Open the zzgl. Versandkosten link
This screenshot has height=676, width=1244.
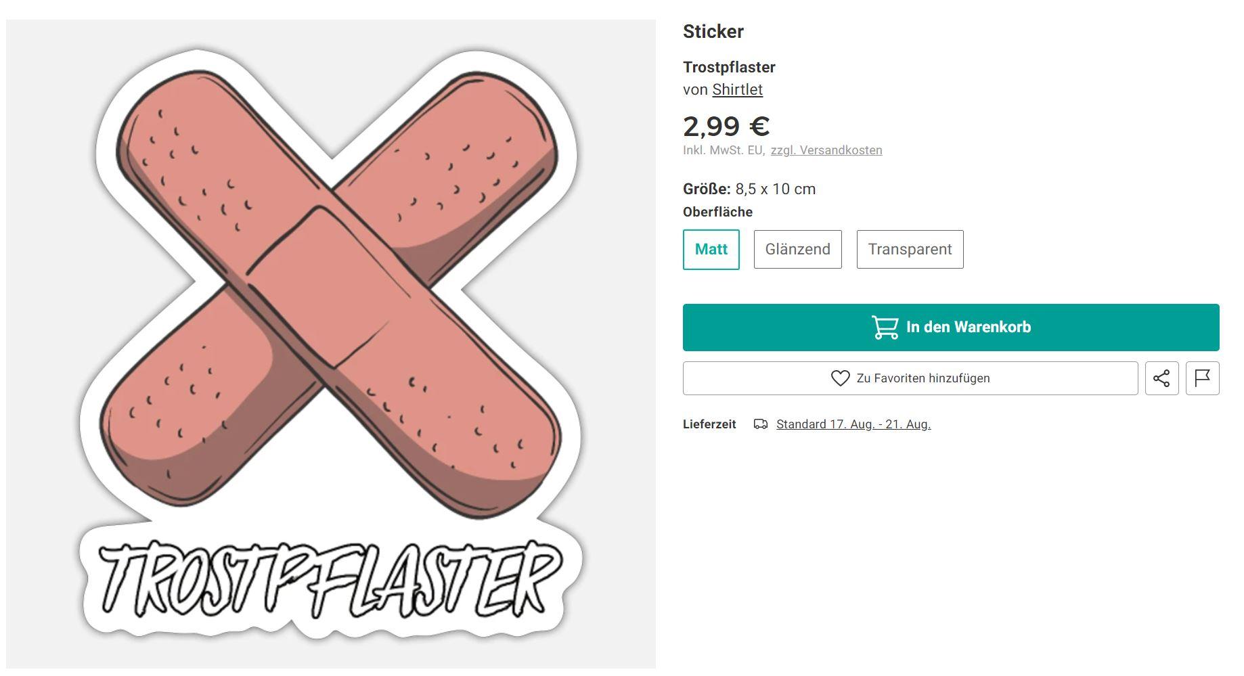click(x=826, y=150)
